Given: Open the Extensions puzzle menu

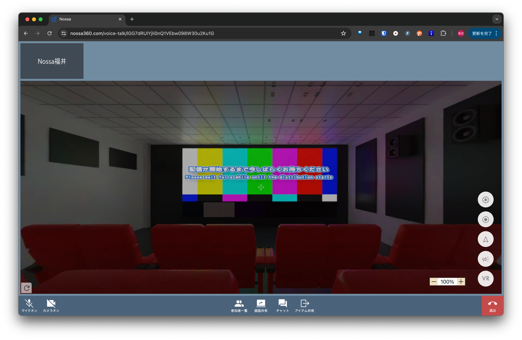Looking at the screenshot, I should pyautogui.click(x=443, y=33).
